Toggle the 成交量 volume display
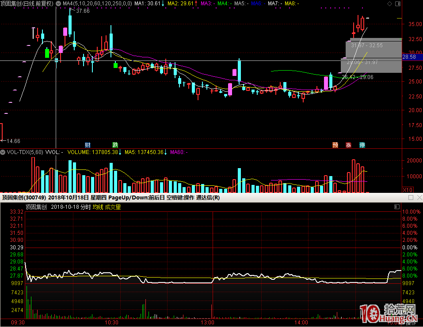This screenshot has height=327, width=423. tap(112, 207)
